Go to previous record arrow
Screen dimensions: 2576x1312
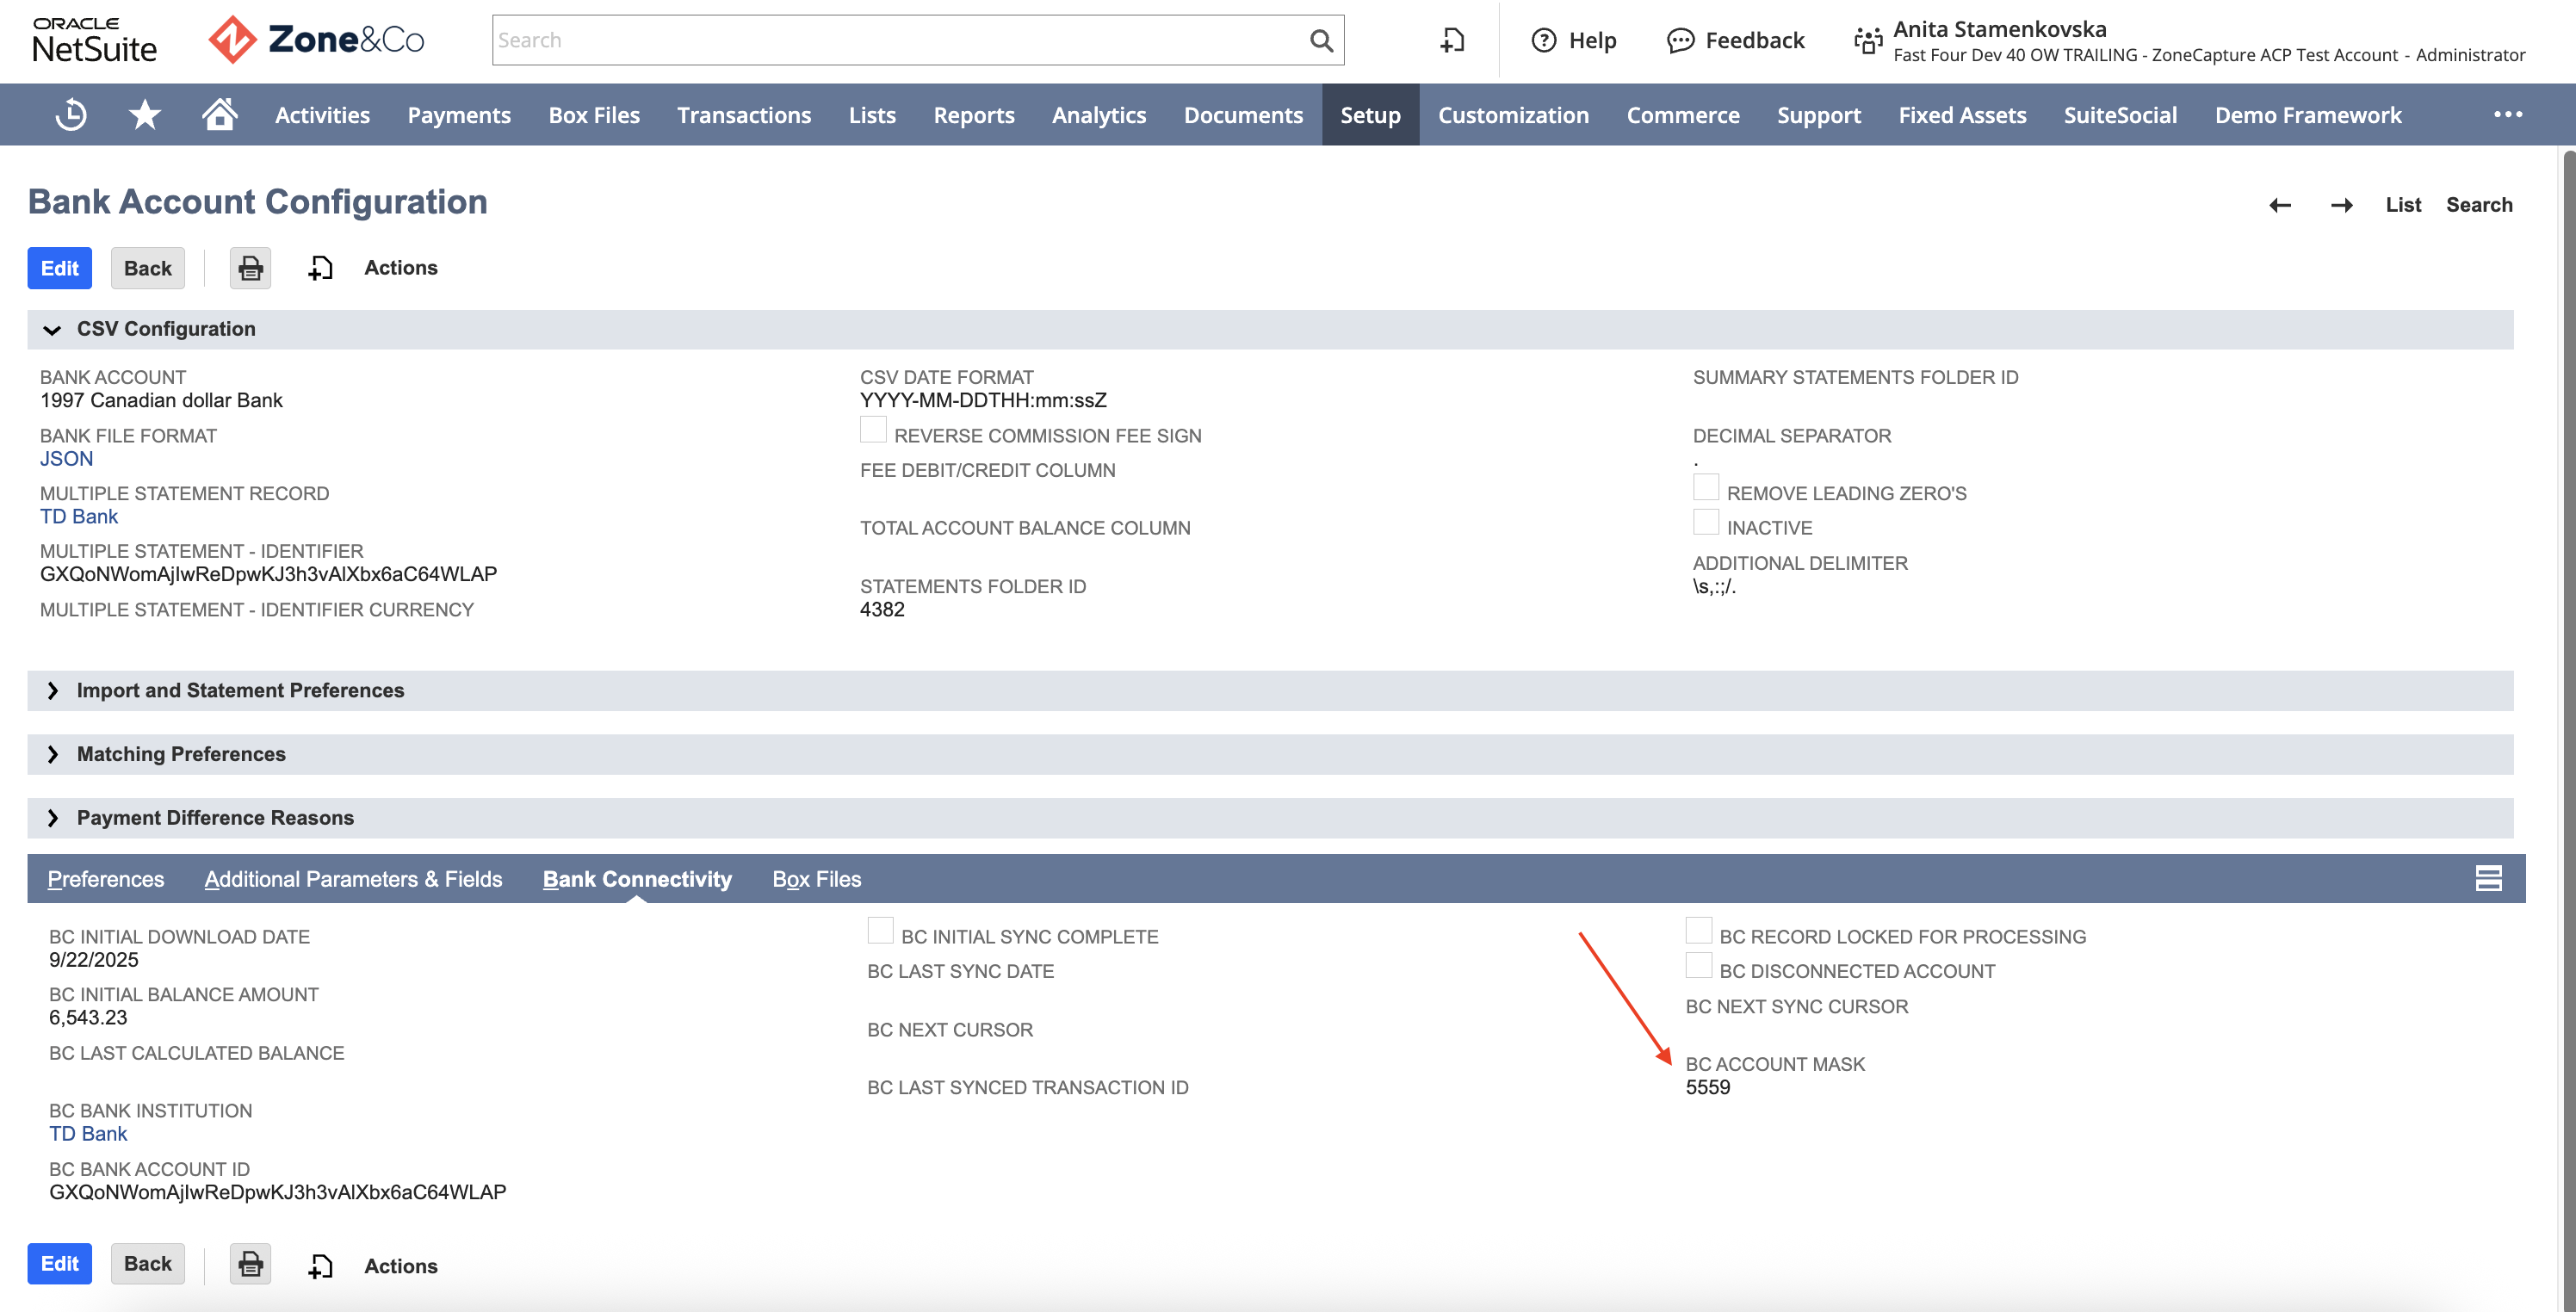[x=2279, y=205]
